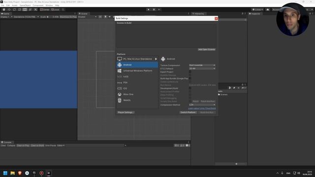Toggle Development Build checkbox
This screenshot has height=177, width=315.
click(190, 88)
